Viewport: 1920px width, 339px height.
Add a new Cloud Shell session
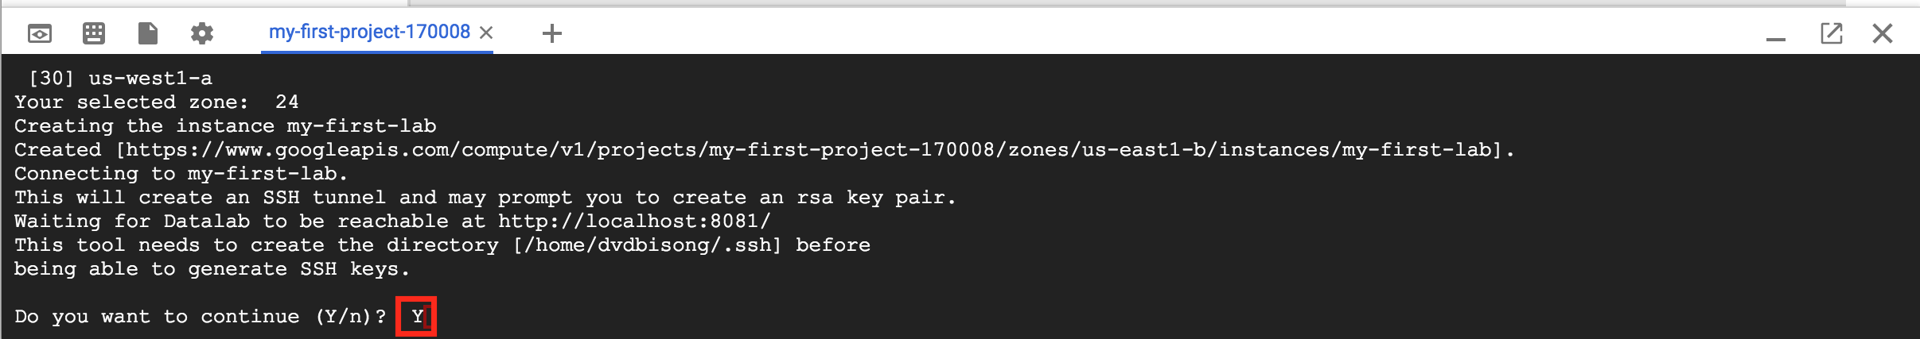551,33
